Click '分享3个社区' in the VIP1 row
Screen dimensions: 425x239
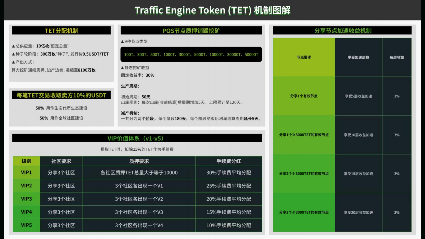click(x=61, y=173)
